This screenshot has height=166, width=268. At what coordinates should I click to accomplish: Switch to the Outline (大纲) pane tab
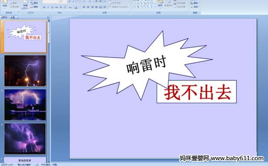13,17
